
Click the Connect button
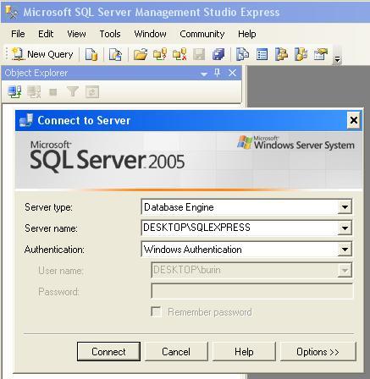coord(108,352)
